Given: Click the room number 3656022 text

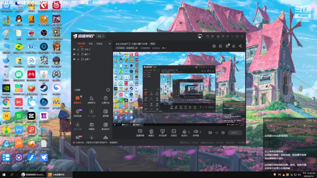Looking at the screenshot, I should coord(156,48).
